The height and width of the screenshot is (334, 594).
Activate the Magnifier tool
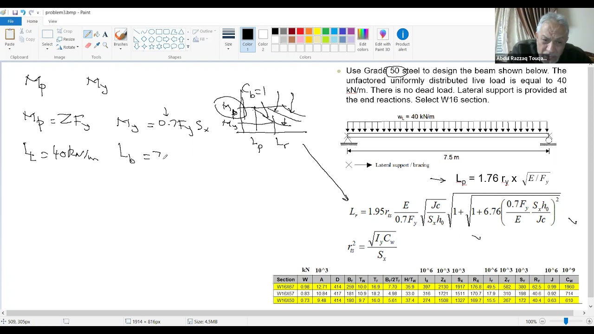tap(105, 45)
